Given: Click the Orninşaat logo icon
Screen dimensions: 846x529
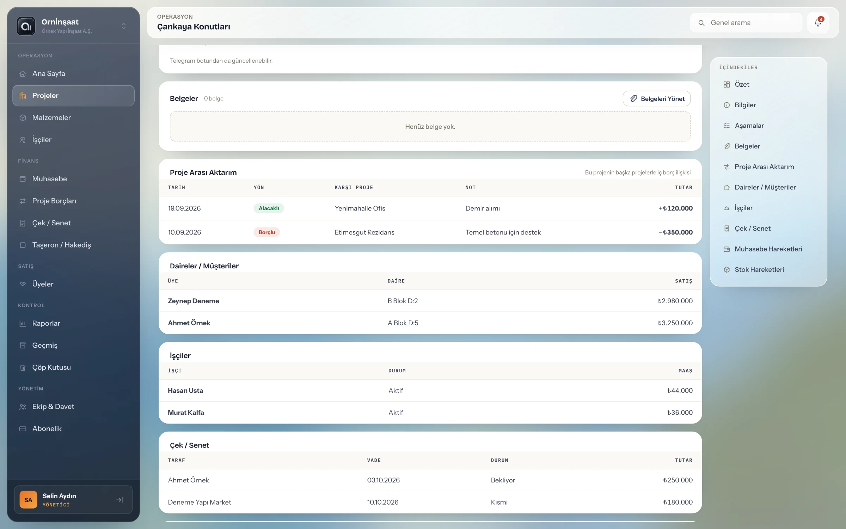Looking at the screenshot, I should pyautogui.click(x=26, y=26).
